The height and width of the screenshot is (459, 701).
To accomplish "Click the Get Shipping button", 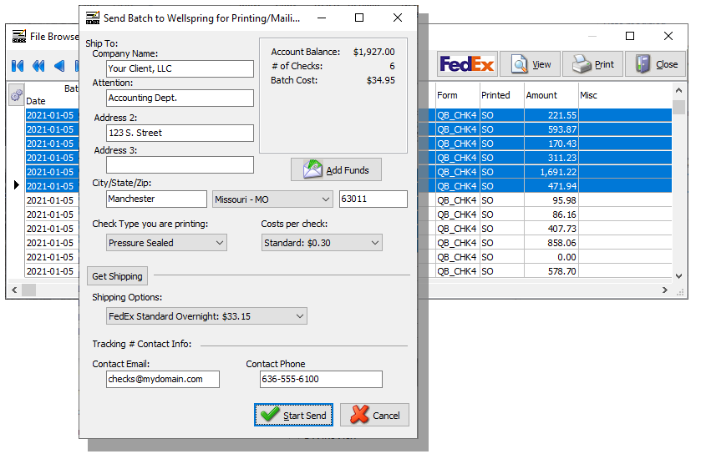I will [117, 276].
